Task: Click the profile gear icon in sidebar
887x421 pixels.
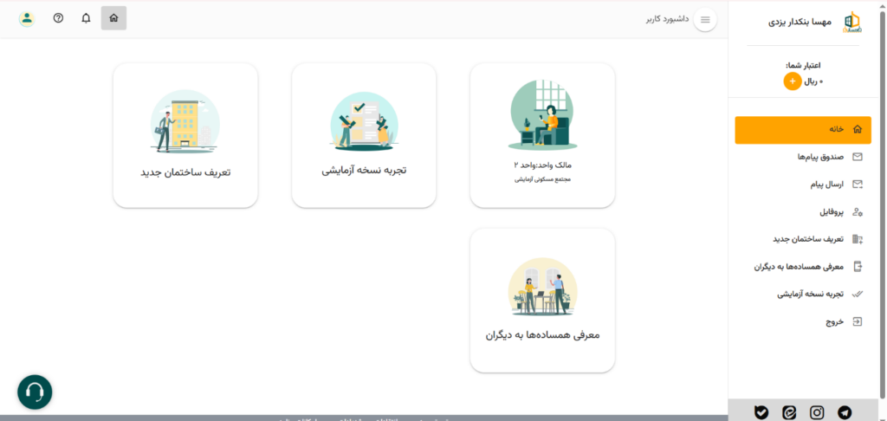Action: coord(857,212)
